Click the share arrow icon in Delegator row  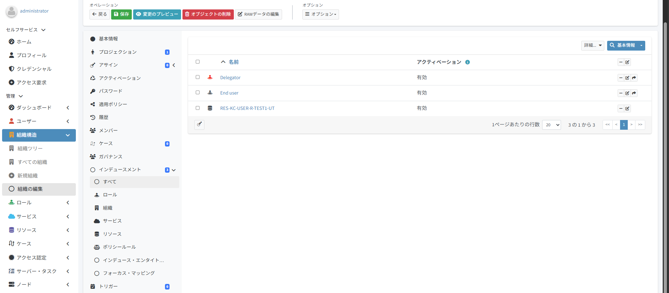pos(634,78)
